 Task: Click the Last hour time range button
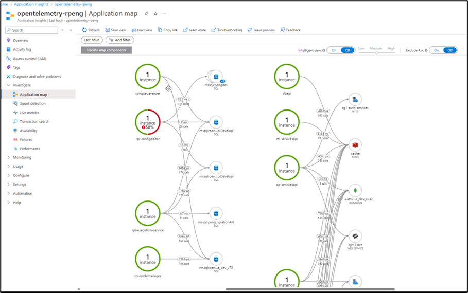tap(92, 40)
